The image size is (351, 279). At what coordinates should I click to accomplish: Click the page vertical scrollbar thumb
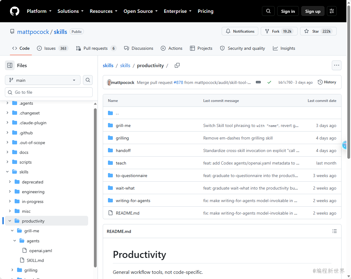pos(349,82)
